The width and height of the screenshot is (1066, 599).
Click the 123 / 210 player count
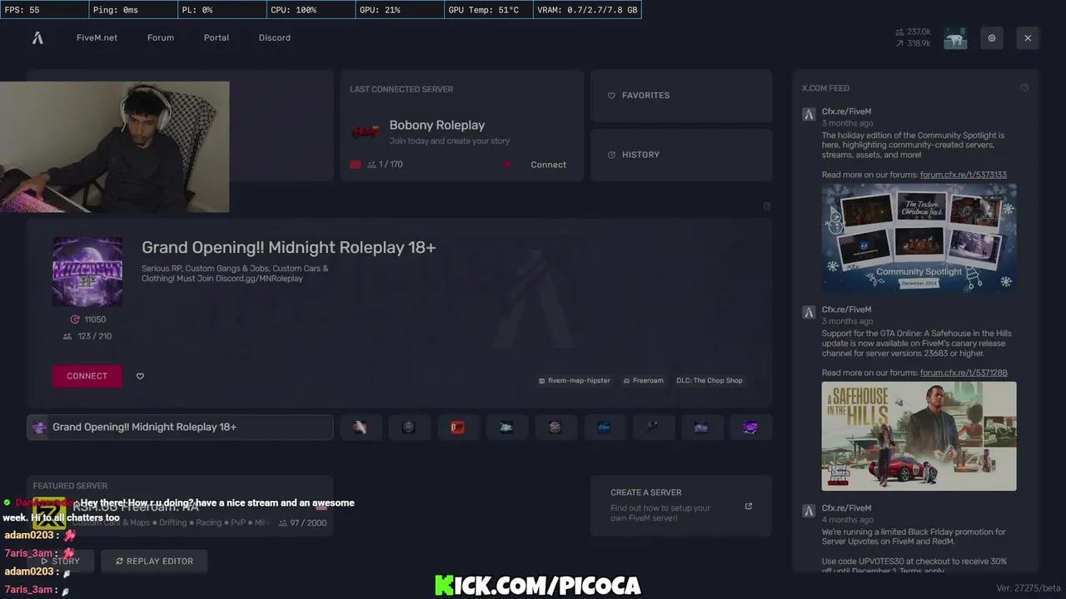click(x=87, y=336)
